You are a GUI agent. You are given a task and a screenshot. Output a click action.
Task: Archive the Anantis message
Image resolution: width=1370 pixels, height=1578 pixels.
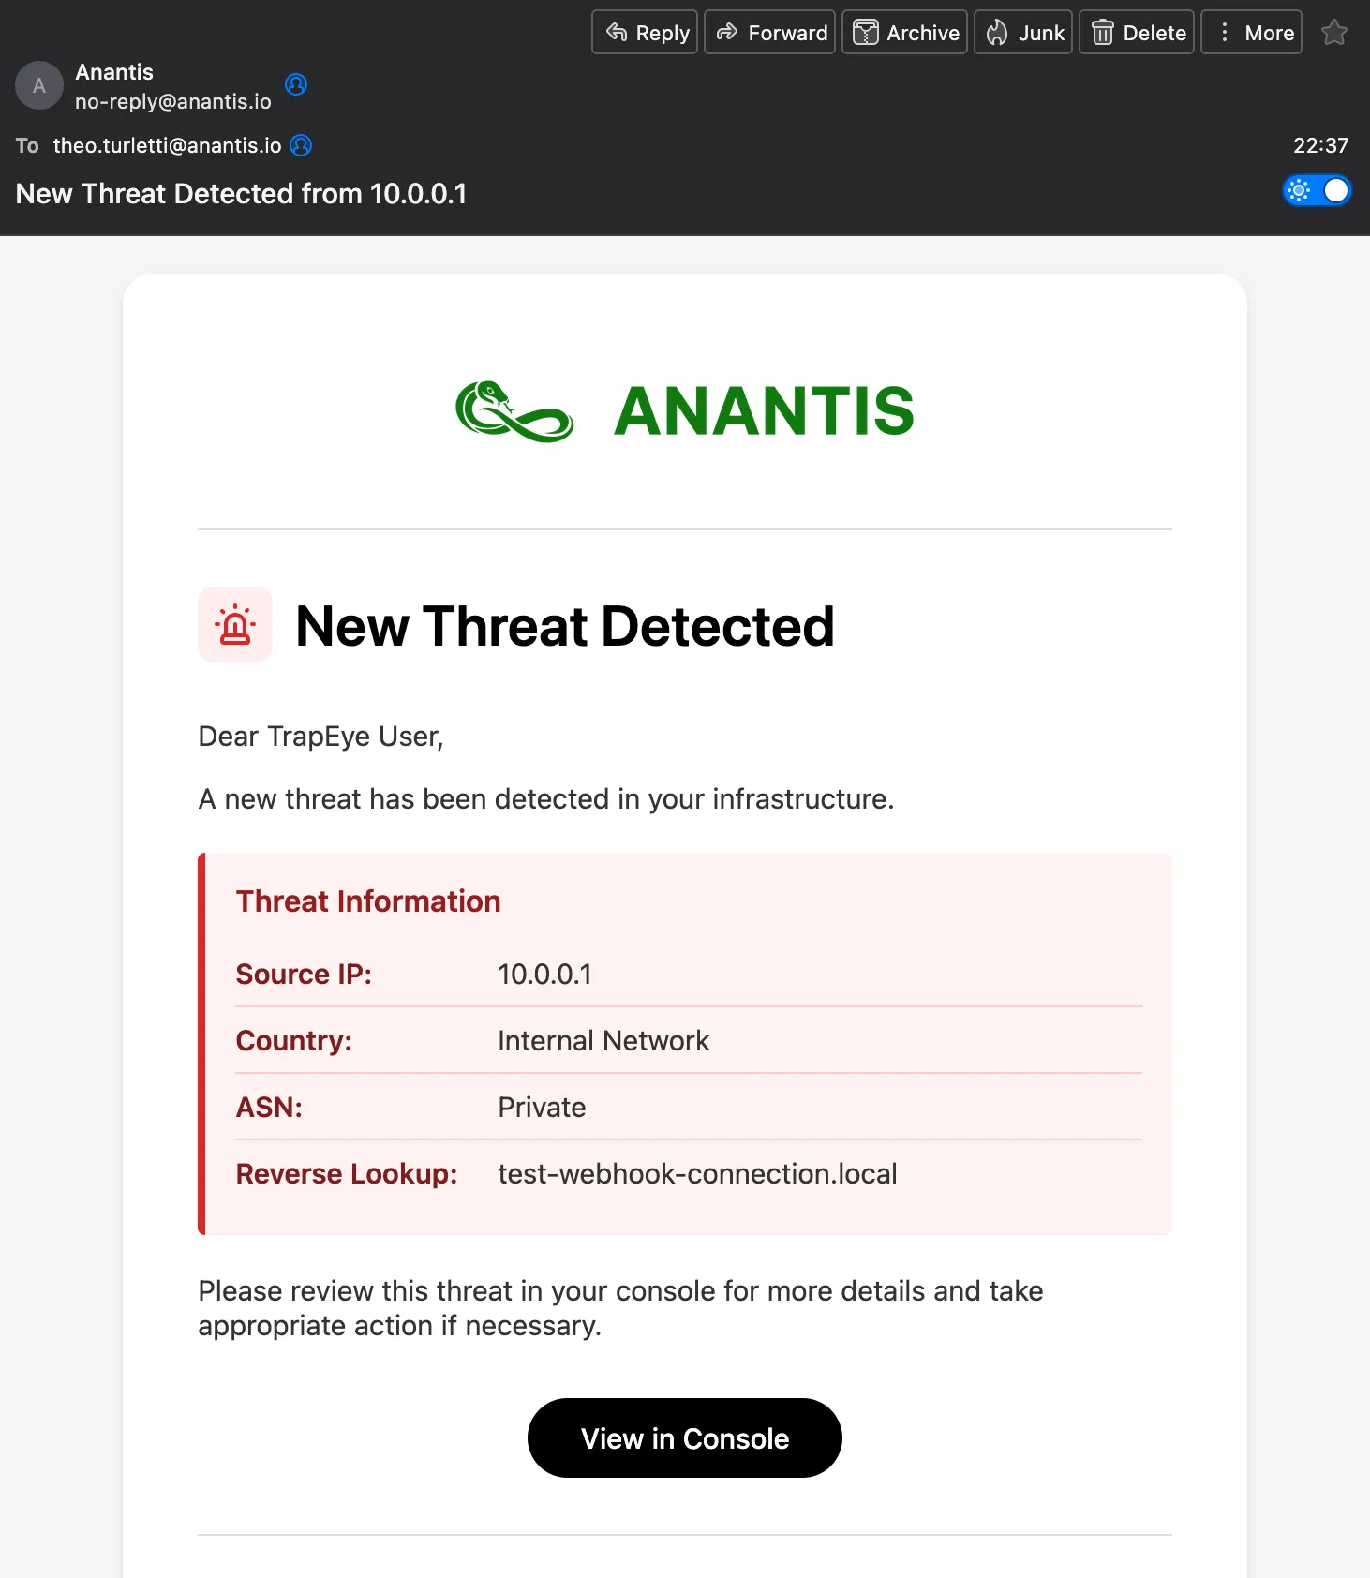(x=904, y=33)
